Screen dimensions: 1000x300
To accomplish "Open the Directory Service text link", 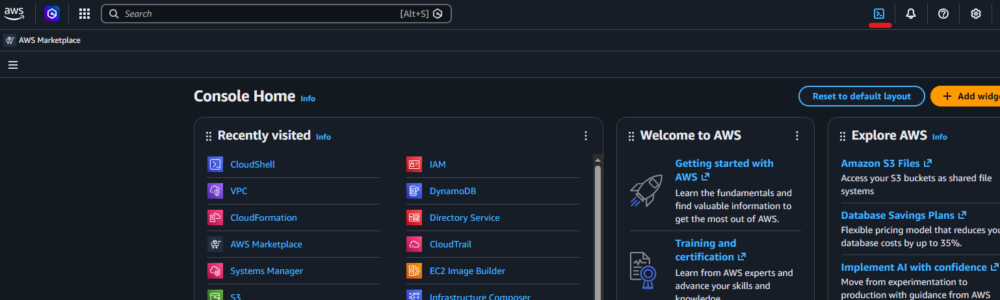I will point(464,218).
